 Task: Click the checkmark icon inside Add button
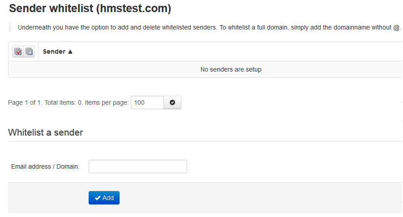pos(98,198)
